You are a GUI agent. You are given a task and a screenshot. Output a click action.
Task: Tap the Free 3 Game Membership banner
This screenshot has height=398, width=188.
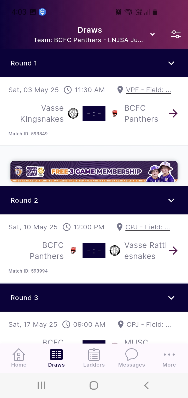[94, 172]
